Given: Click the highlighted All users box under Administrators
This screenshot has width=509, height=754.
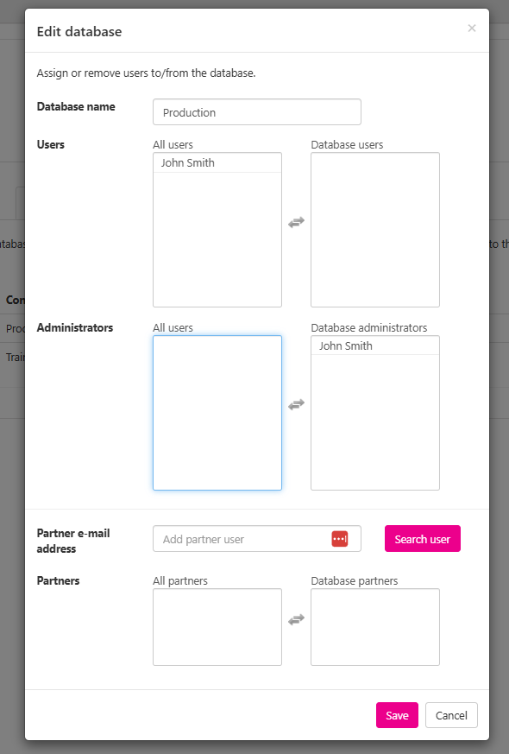Looking at the screenshot, I should [x=217, y=412].
